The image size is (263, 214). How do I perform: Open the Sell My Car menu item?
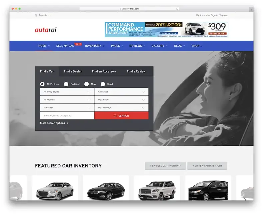pyautogui.click(x=65, y=46)
